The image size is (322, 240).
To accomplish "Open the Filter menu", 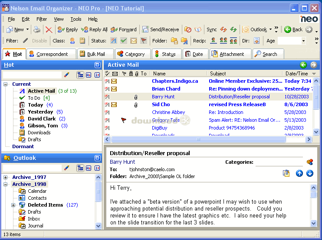I will [42, 19].
